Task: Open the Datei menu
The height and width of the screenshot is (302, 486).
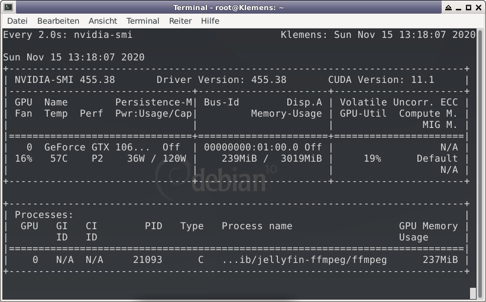Action: (x=17, y=21)
